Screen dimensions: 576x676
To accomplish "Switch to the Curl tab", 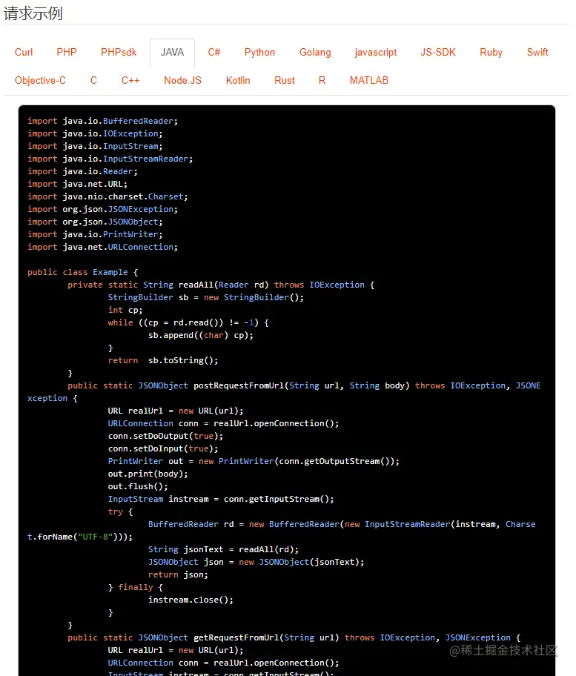I will tap(24, 52).
